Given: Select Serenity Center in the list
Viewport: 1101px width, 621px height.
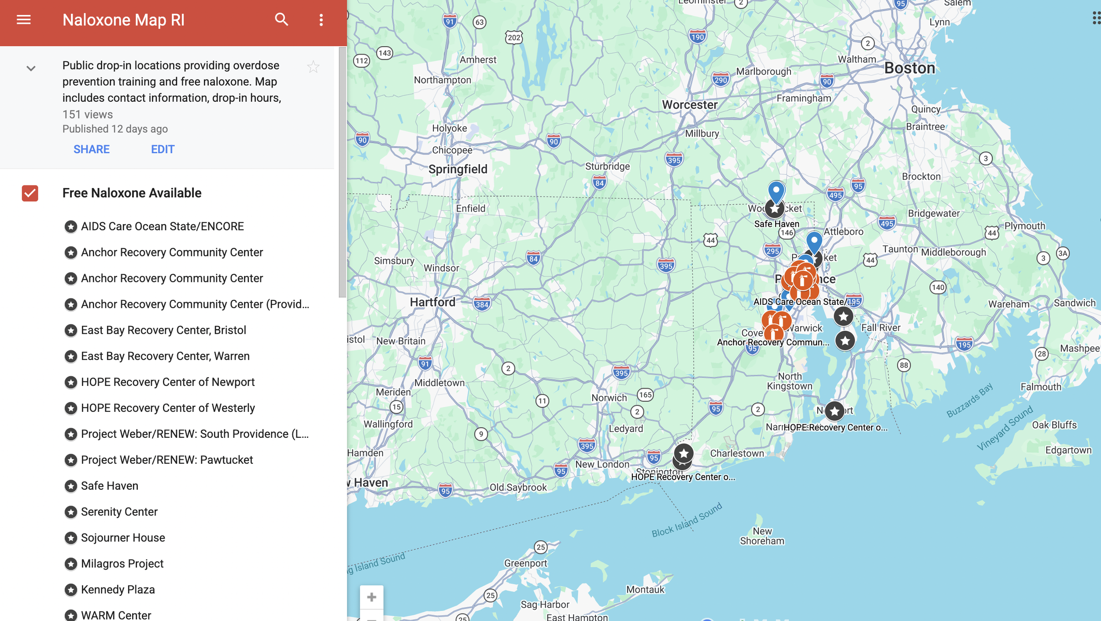Looking at the screenshot, I should 119,512.
